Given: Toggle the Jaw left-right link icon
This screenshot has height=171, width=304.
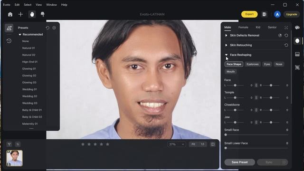Looking at the screenshot, I should [x=256, y=123].
